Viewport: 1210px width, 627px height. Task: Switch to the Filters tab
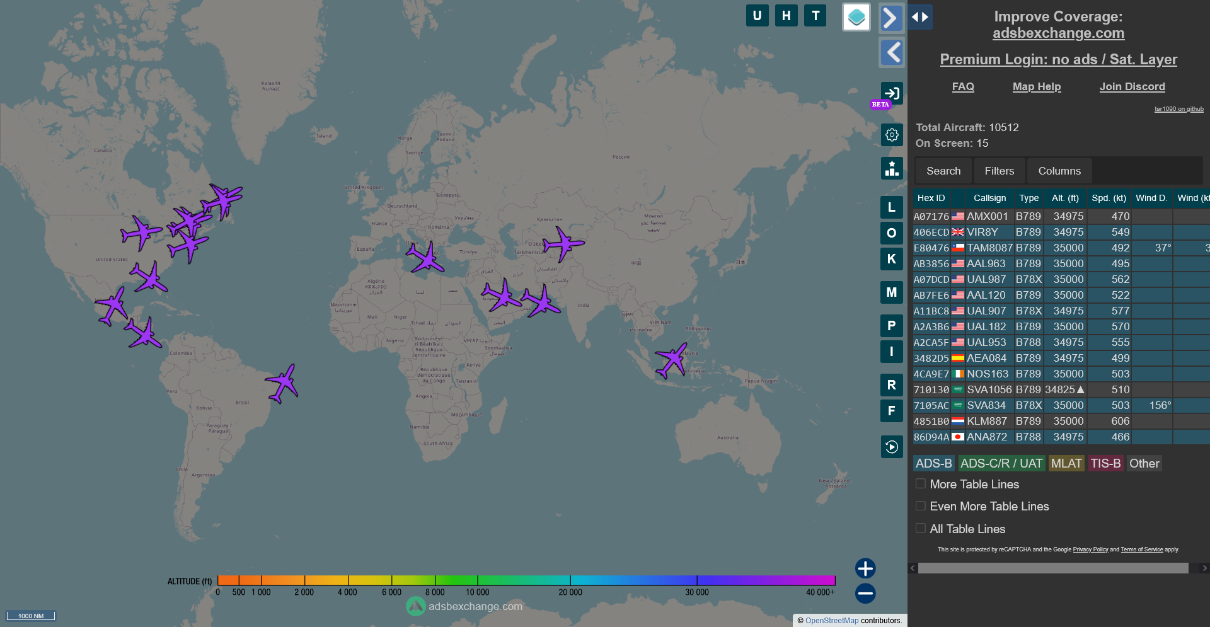(999, 171)
